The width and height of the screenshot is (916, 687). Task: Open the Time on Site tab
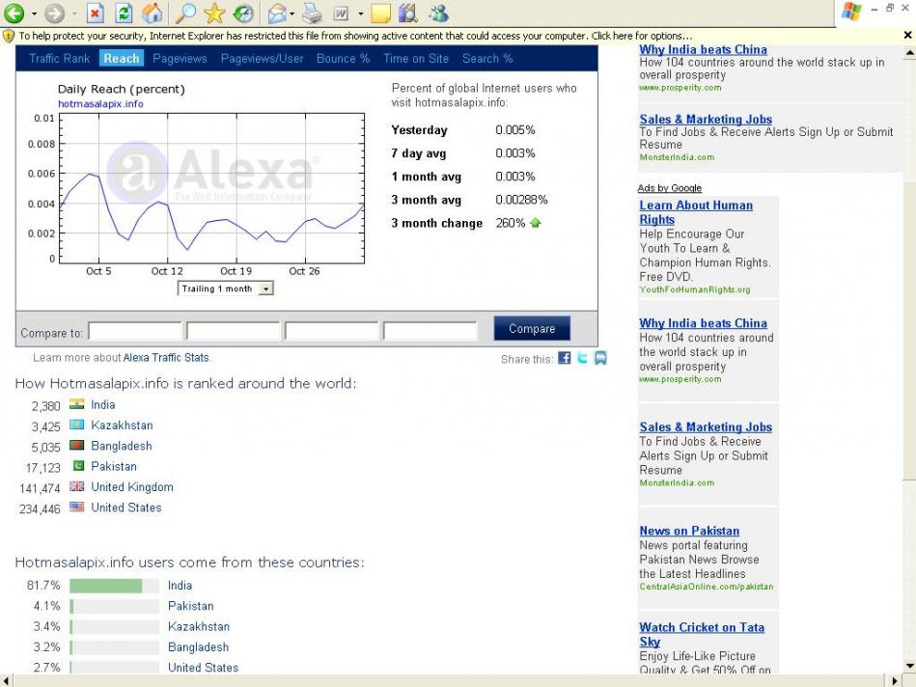(x=416, y=59)
